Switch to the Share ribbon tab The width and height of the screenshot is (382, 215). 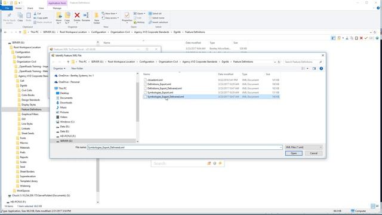point(30,8)
